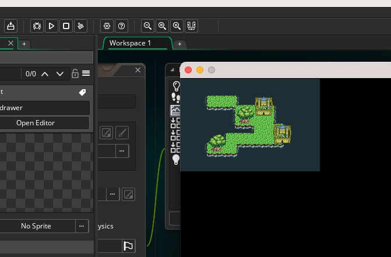Add a new workspace with the plus tab
Viewport: 391px width, 257px height.
coord(179,44)
